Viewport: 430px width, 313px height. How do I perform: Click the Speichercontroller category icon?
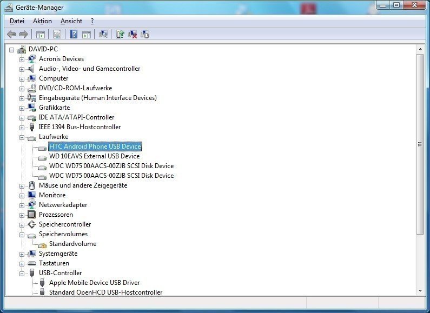[x=32, y=224]
